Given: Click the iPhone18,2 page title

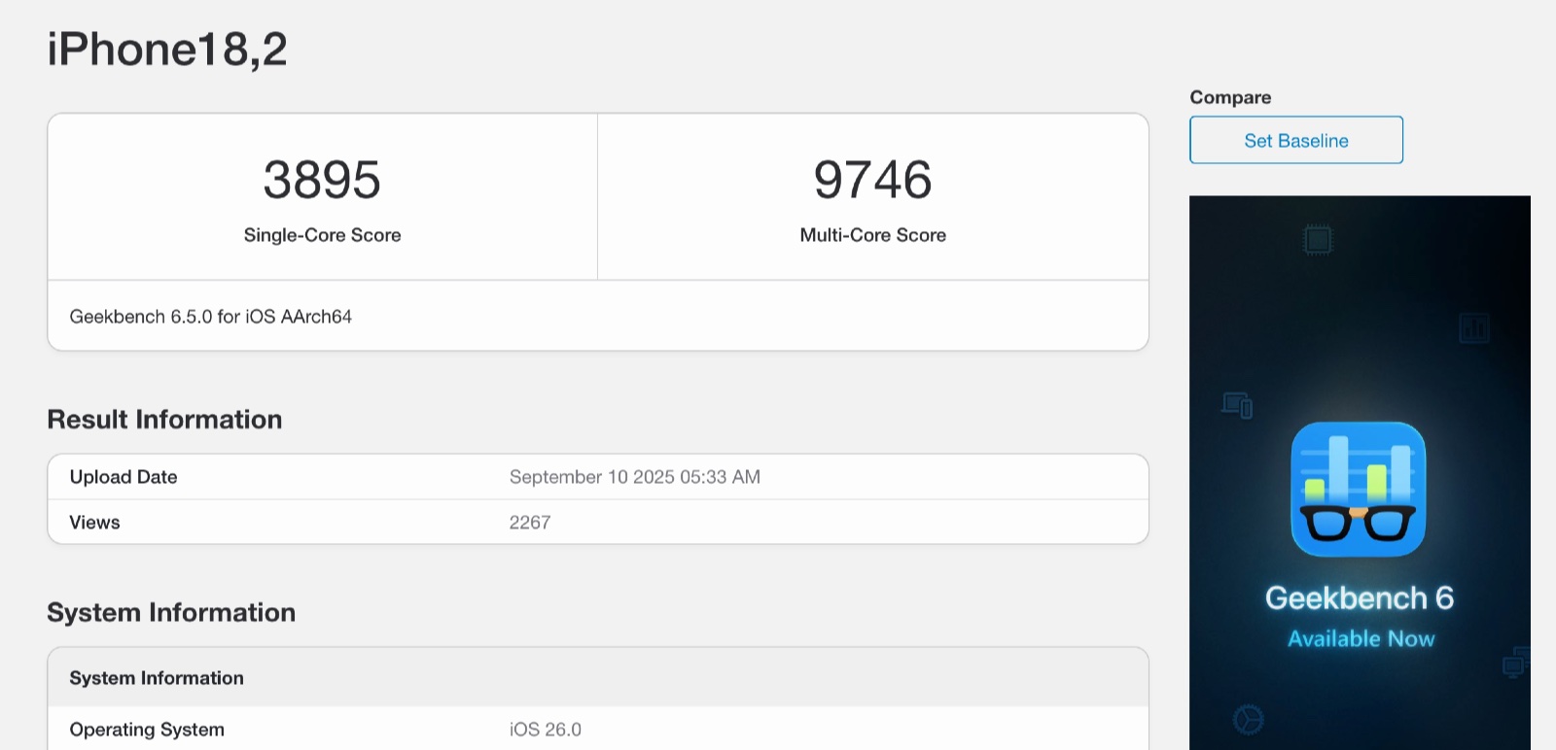Looking at the screenshot, I should [167, 49].
